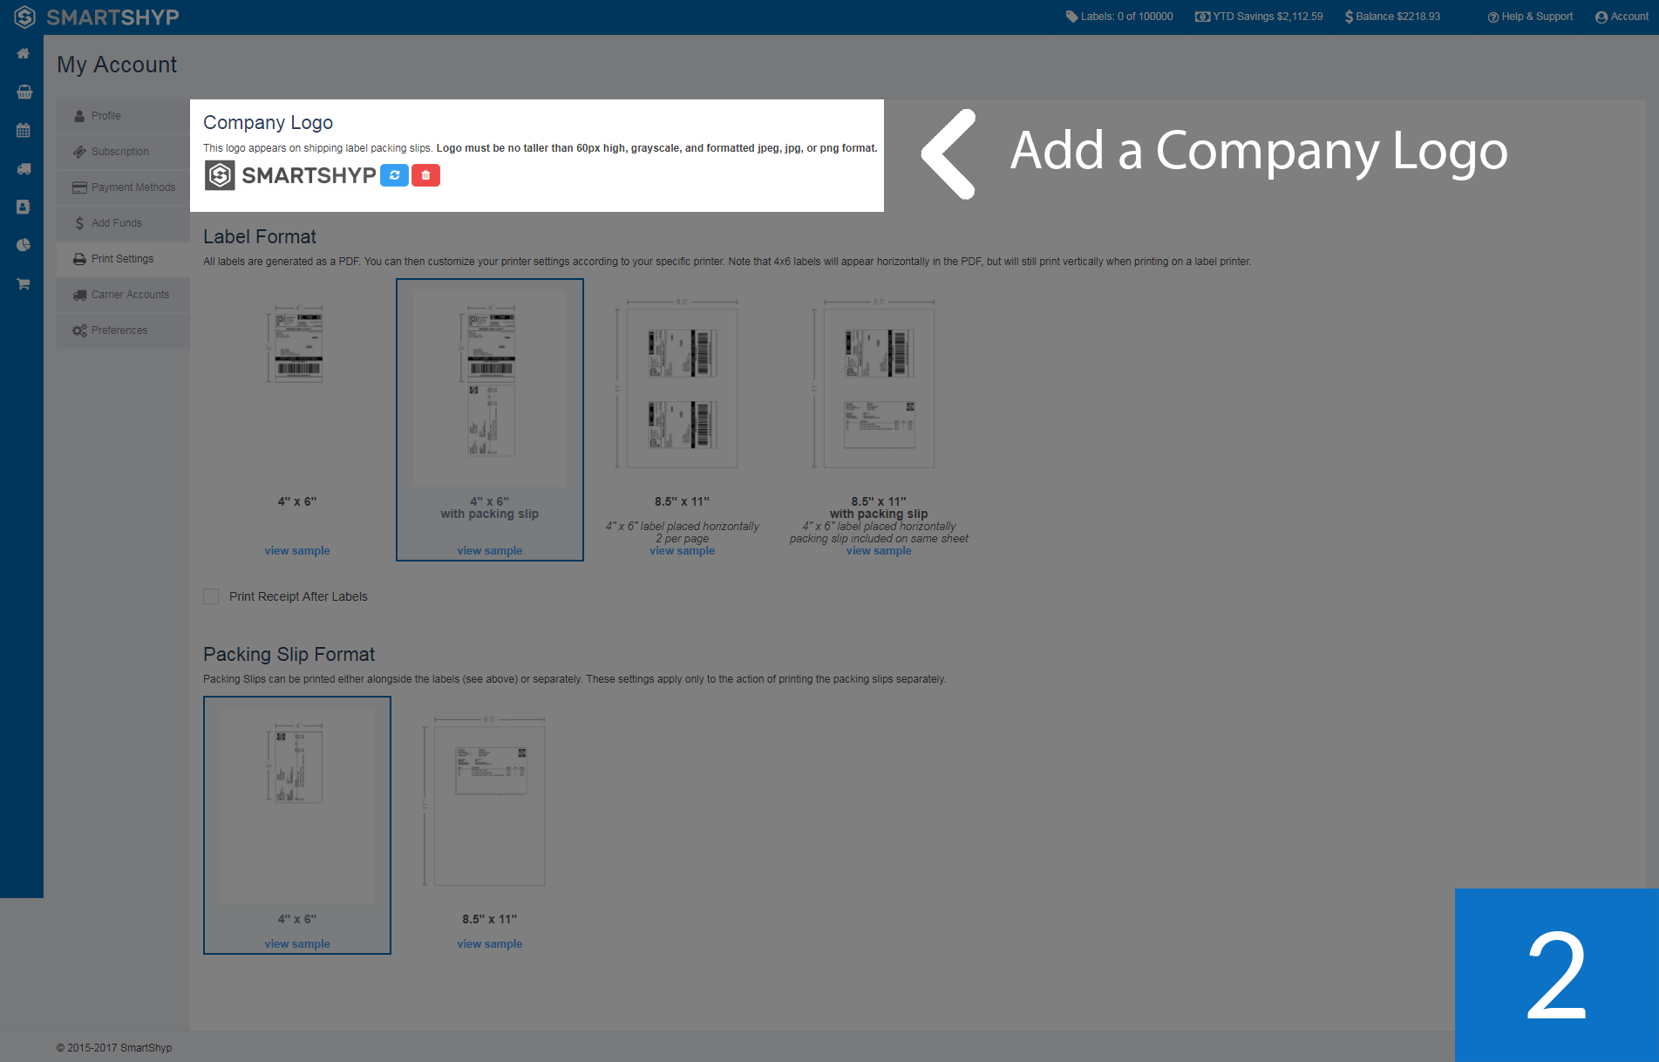View sample of 8.5x11 two per page

tap(683, 551)
